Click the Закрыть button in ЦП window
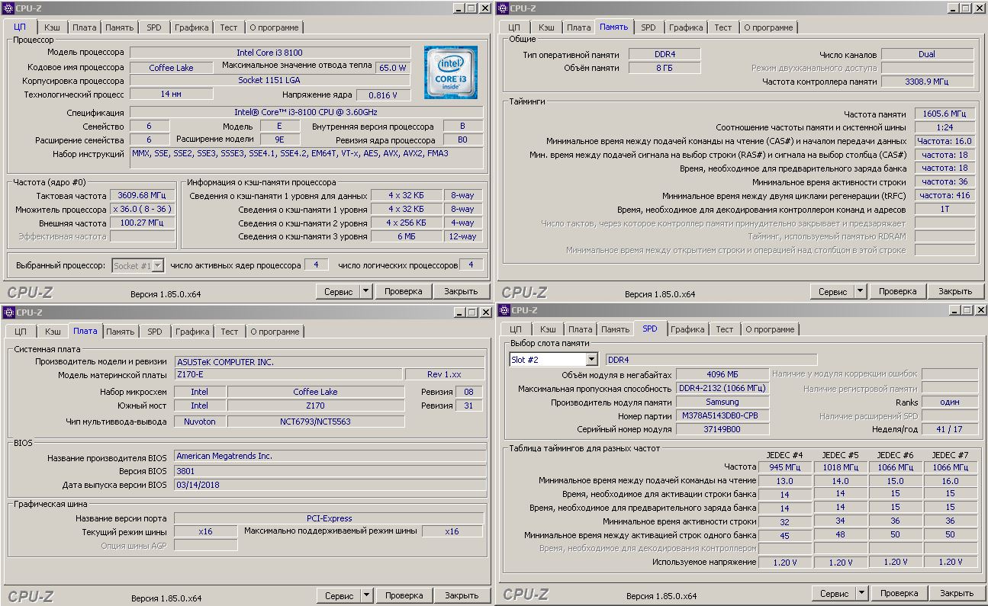The image size is (988, 606). 461,291
